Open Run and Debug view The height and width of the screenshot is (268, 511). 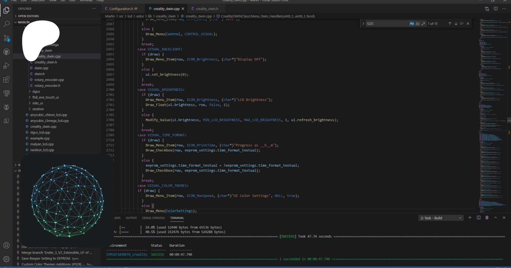[6, 66]
